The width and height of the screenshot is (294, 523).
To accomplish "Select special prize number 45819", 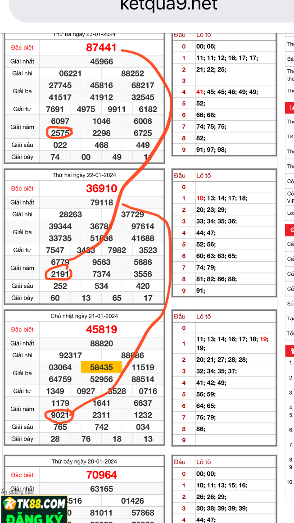I will pos(101,329).
